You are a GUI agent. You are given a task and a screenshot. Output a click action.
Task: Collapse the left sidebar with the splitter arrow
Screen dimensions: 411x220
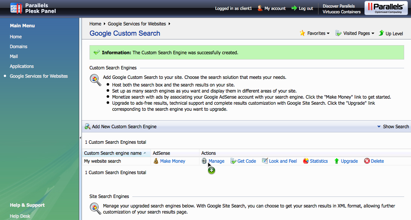(x=80, y=138)
